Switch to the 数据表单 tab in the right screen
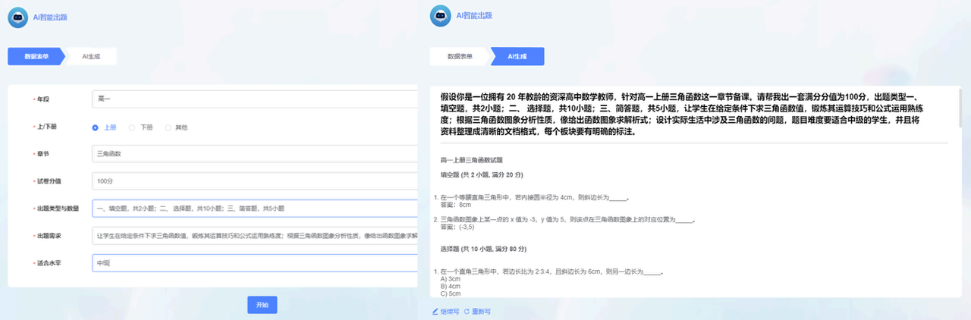Image resolution: width=971 pixels, height=320 pixels. (460, 57)
